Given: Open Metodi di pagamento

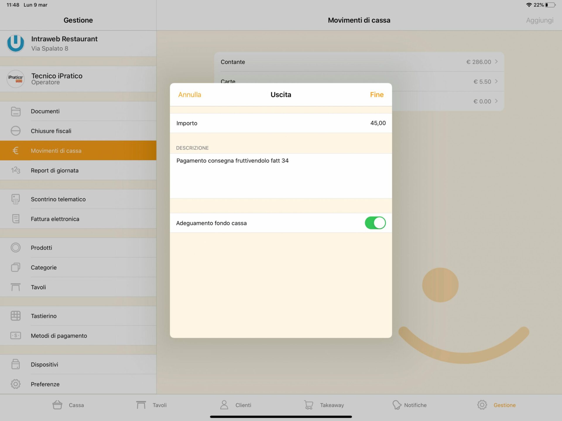Looking at the screenshot, I should coord(78,336).
